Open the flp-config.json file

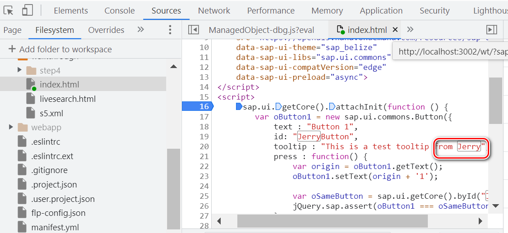pos(58,213)
